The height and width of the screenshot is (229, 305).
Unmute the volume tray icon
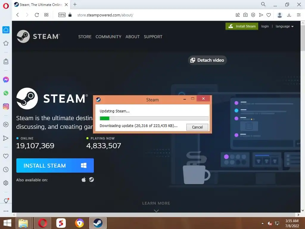click(x=270, y=223)
